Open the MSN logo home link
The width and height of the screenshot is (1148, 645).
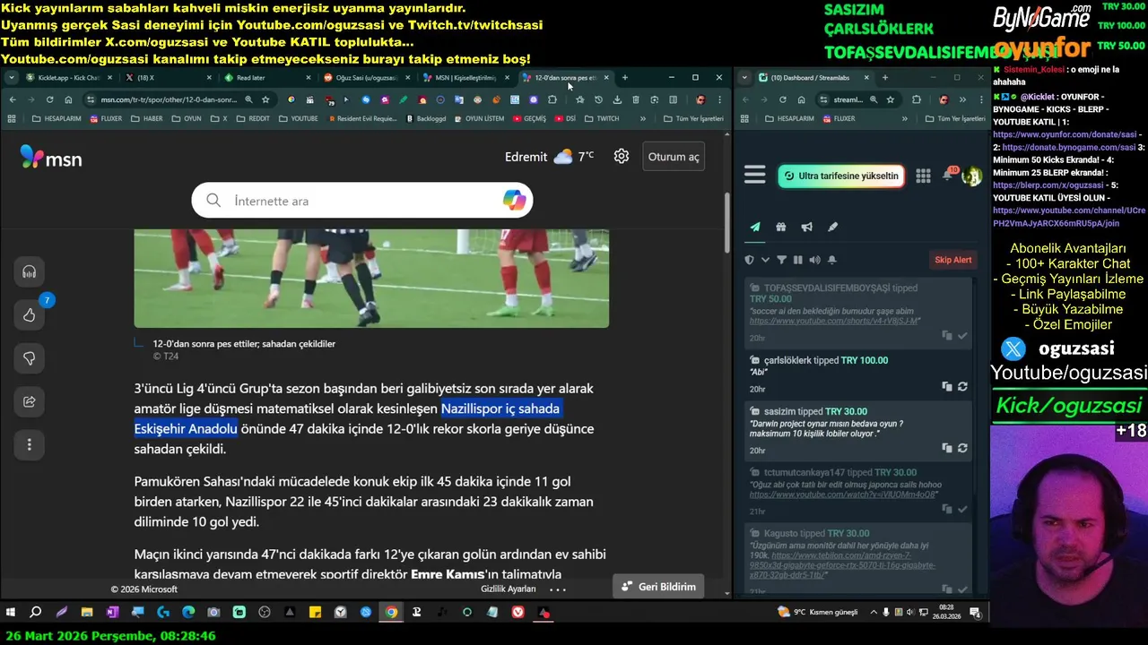pyautogui.click(x=51, y=159)
